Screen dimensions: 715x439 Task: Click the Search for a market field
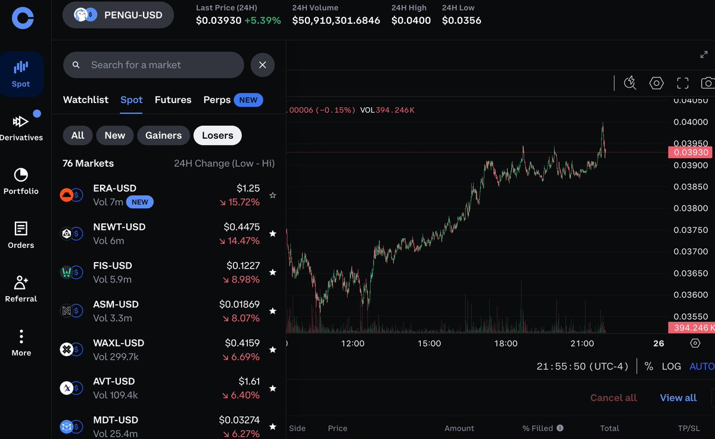[x=154, y=65]
